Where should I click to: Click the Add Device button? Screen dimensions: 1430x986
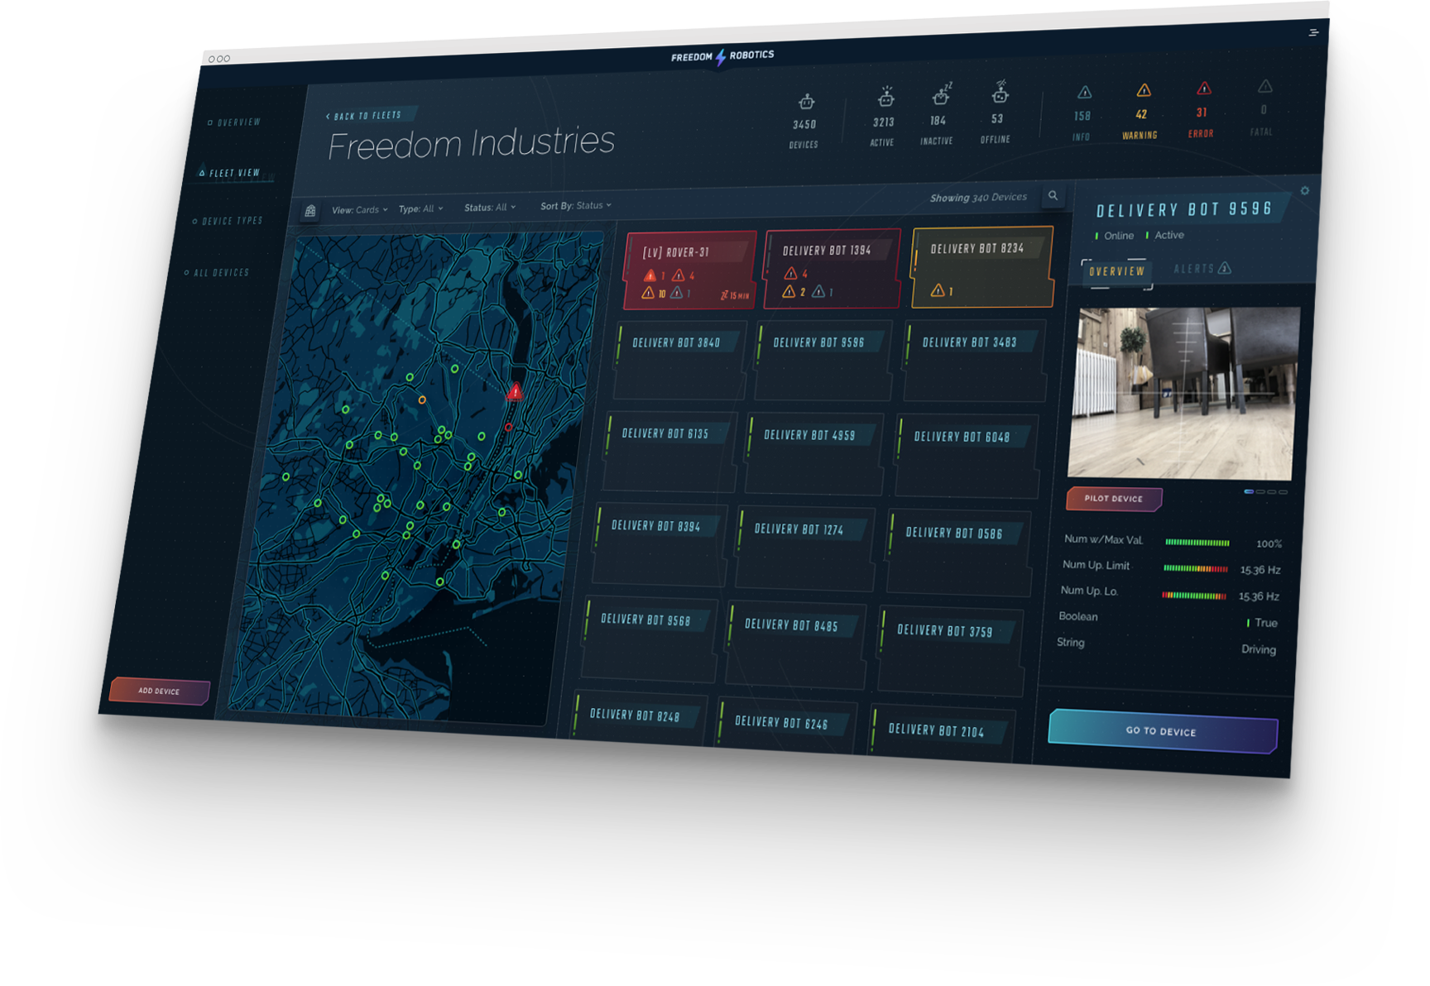[159, 691]
